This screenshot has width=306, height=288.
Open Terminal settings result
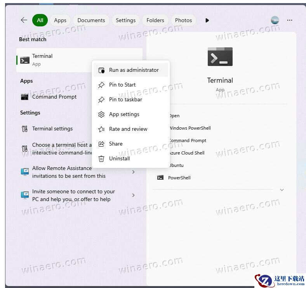(52, 129)
